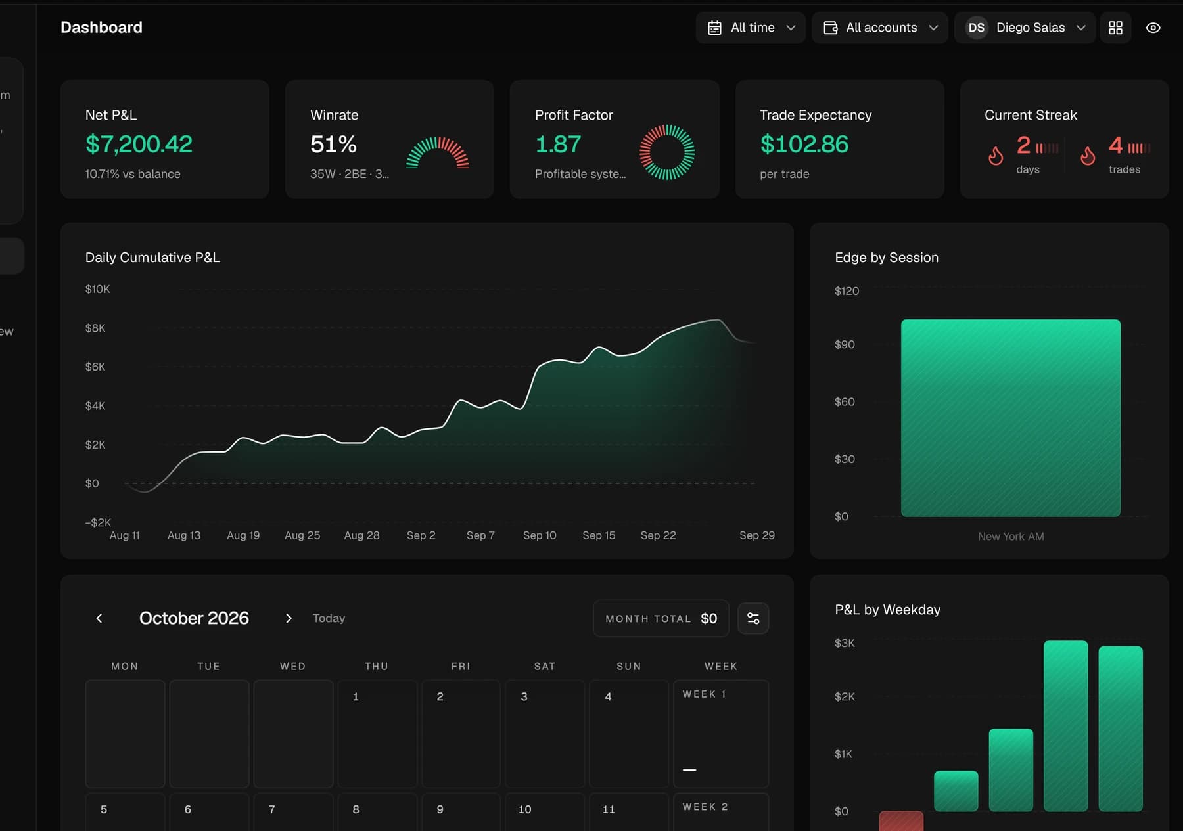Open the Diego Salas profile menu
This screenshot has width=1183, height=831.
click(x=1025, y=28)
